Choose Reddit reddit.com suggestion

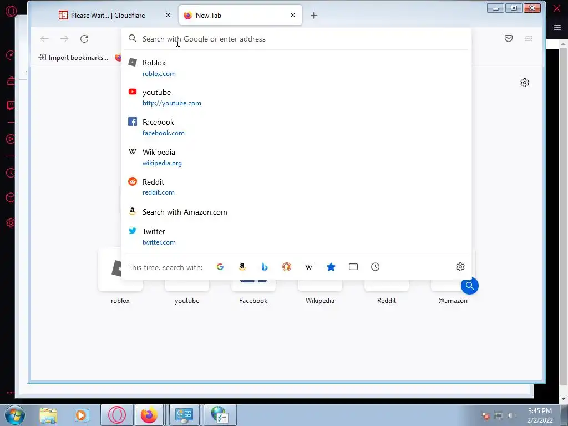pos(296,187)
